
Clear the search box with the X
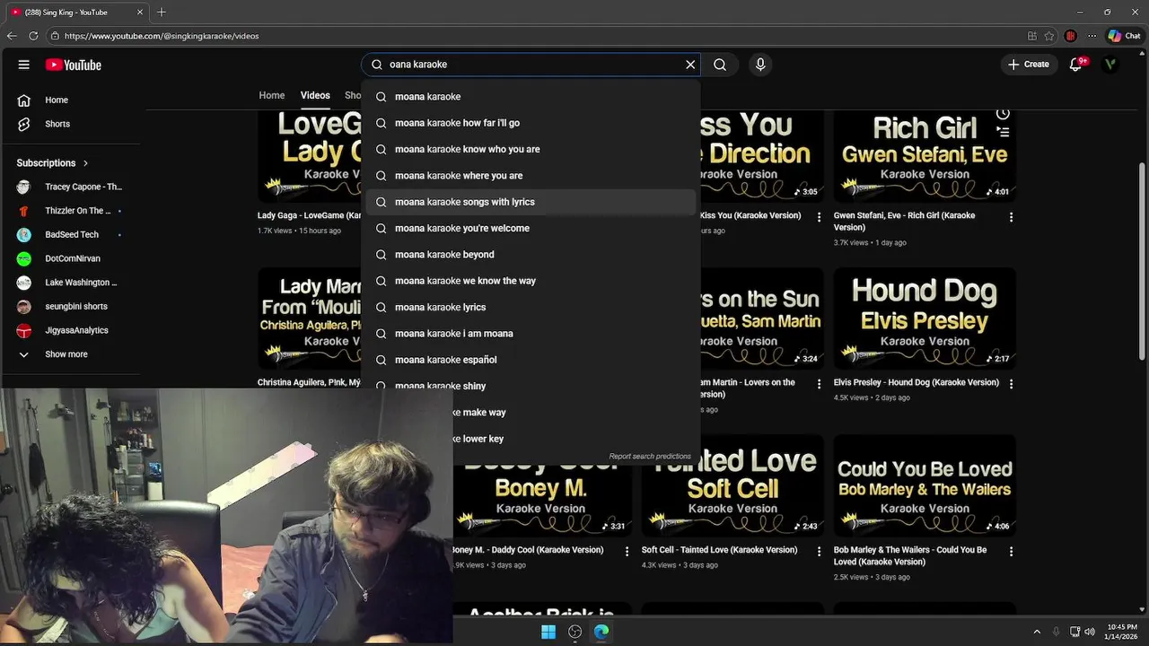(x=690, y=65)
